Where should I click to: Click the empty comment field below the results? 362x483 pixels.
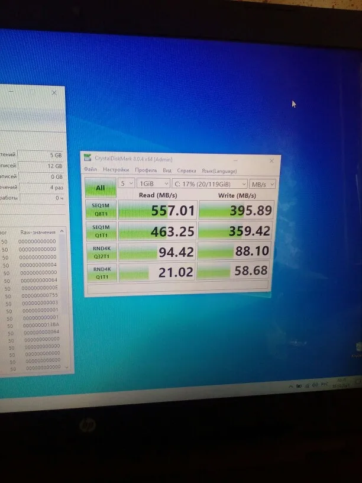(x=178, y=287)
